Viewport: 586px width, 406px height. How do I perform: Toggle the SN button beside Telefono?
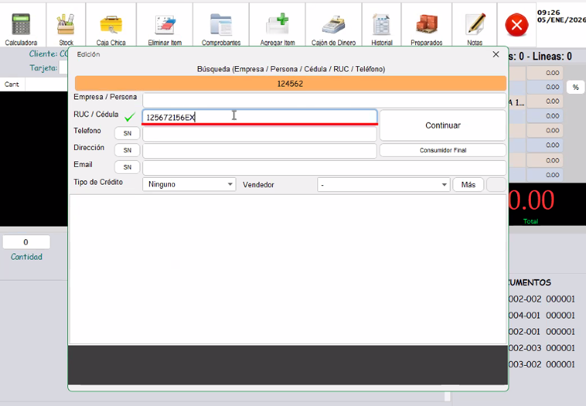127,134
